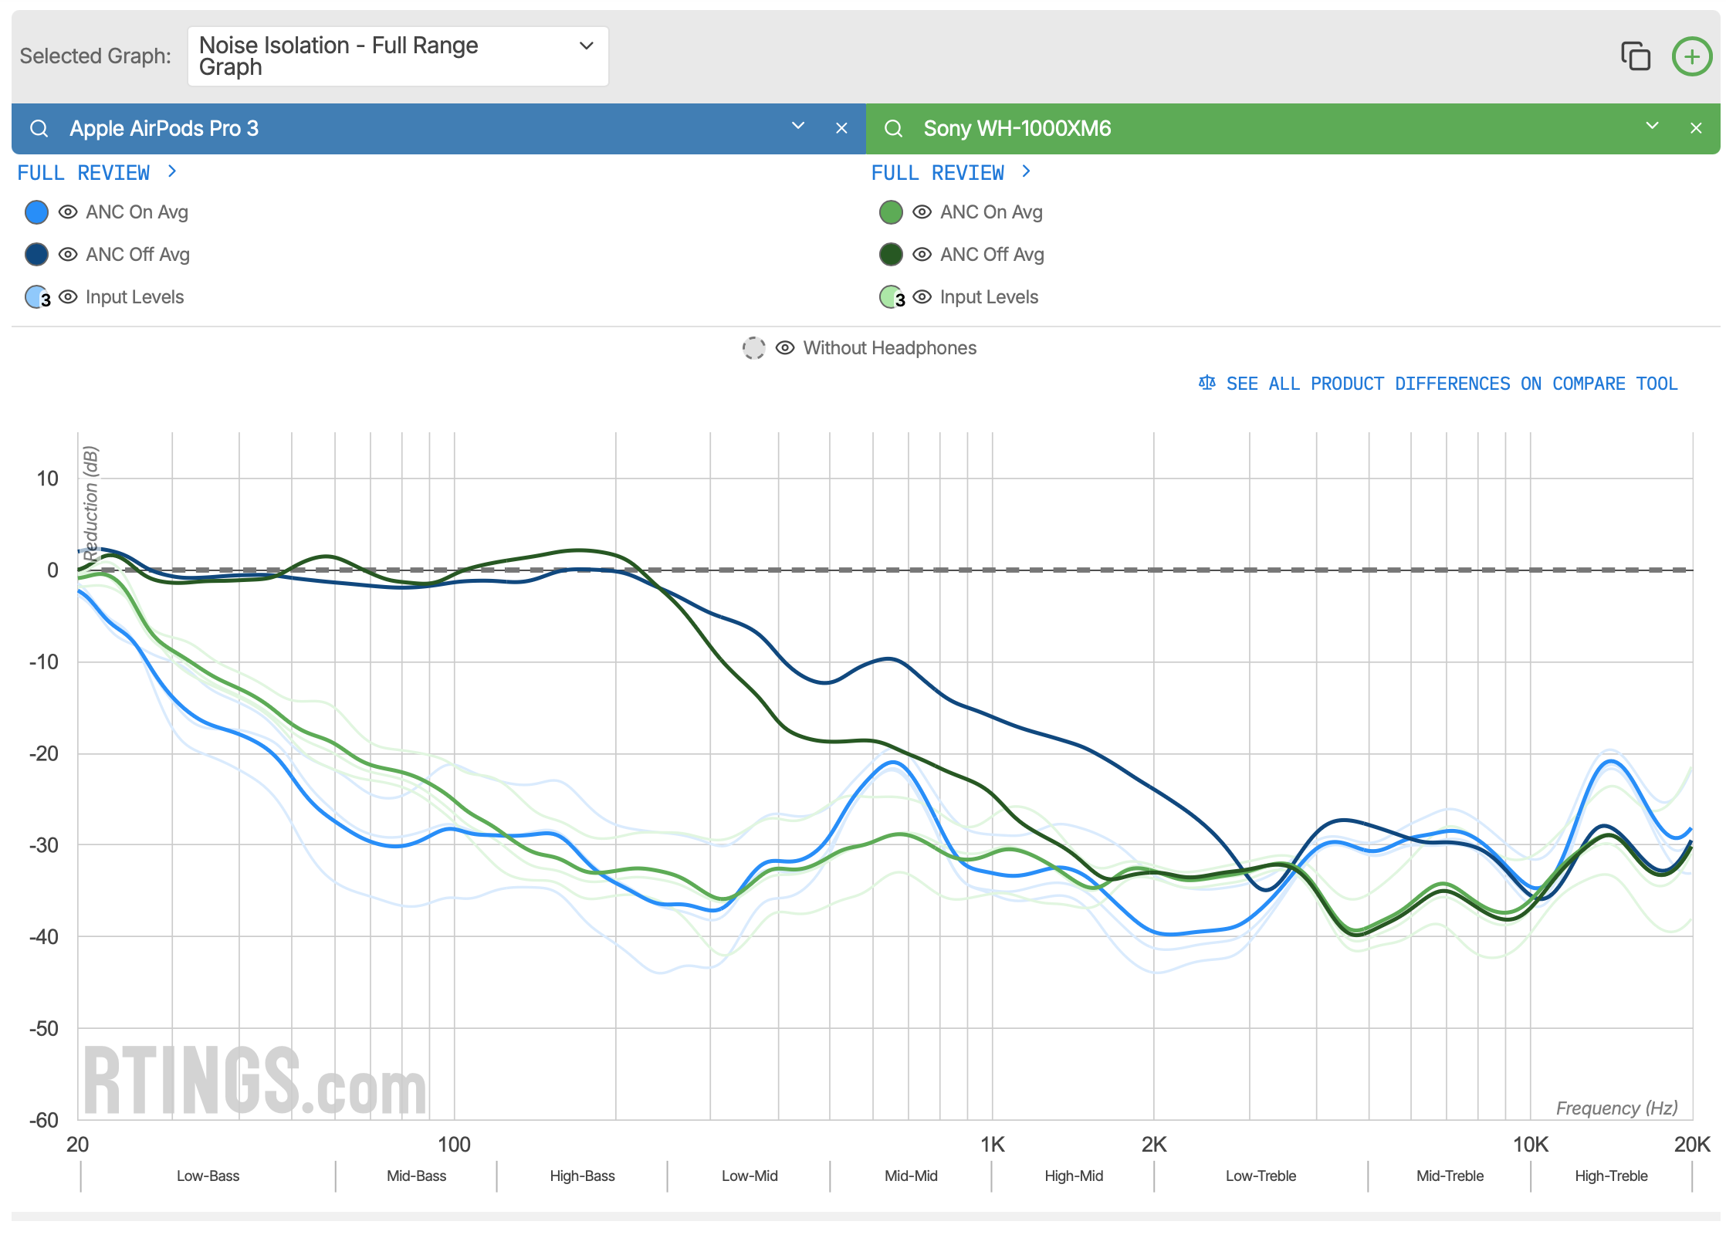Click AirPods ANC Off Avg dark blue swatch

point(36,255)
